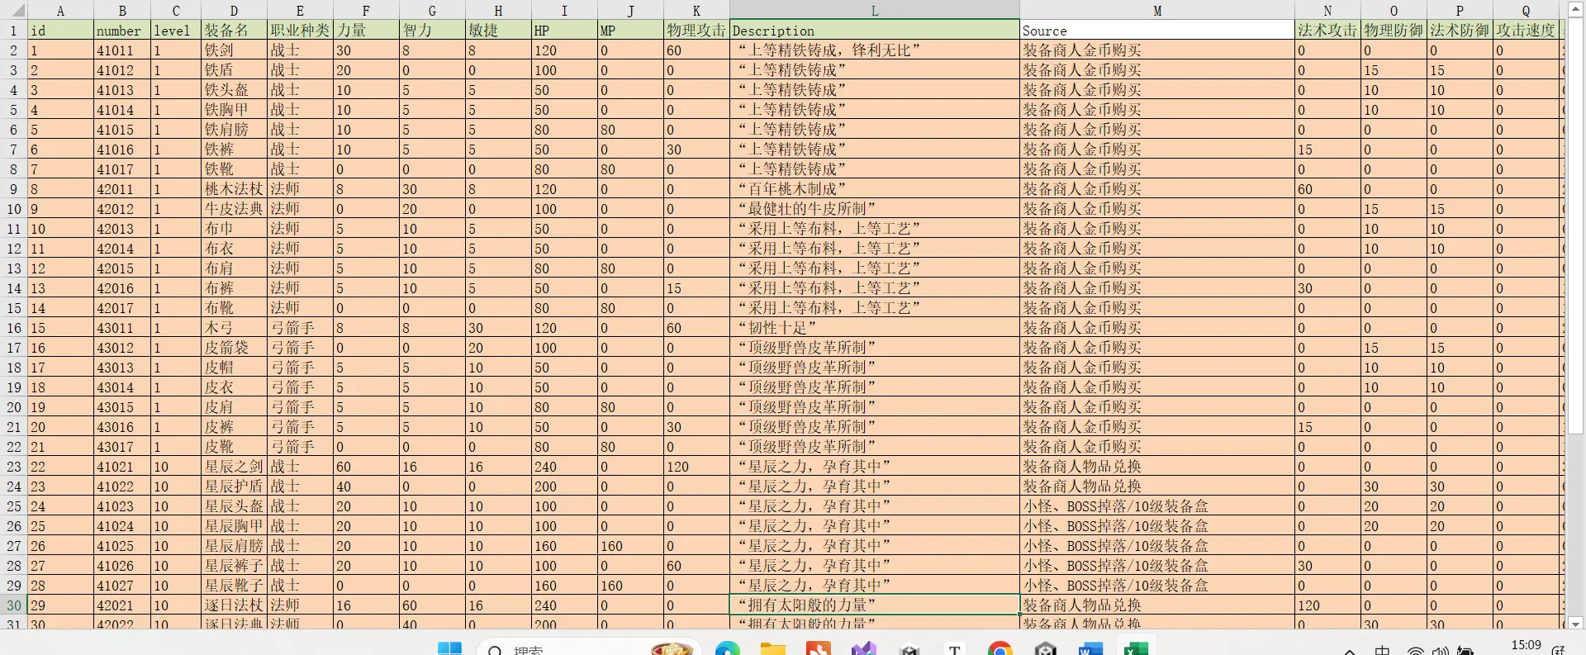Select the 'id' header cell
Viewport: 1586px width, 655px height.
click(x=60, y=30)
